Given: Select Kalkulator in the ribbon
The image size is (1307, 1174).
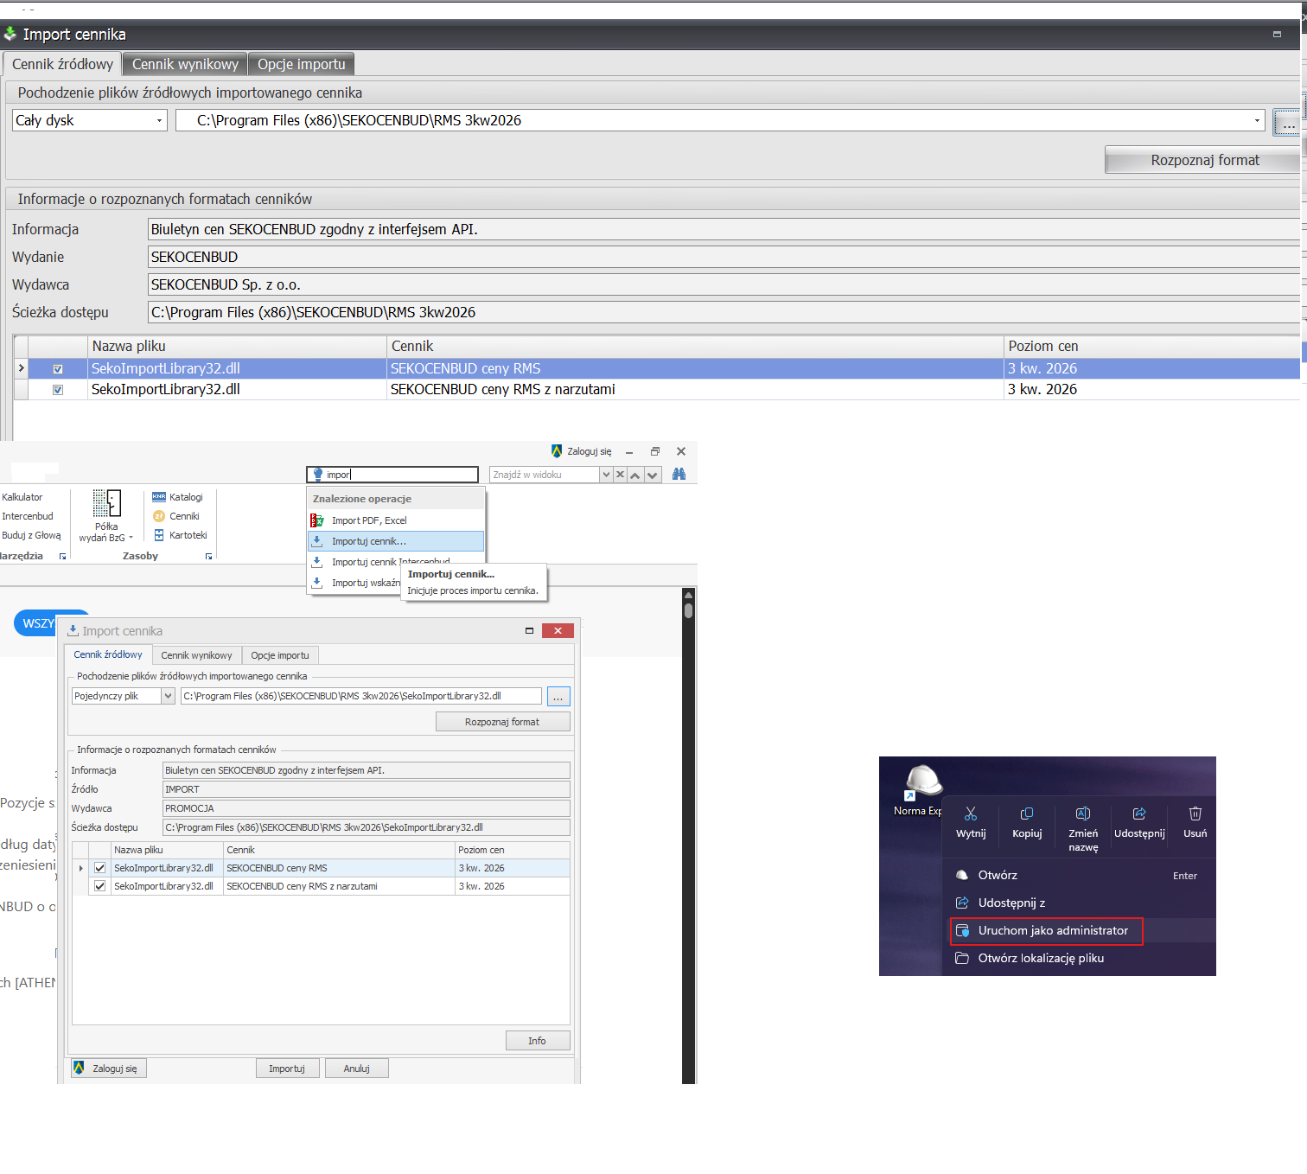Looking at the screenshot, I should tap(22, 497).
